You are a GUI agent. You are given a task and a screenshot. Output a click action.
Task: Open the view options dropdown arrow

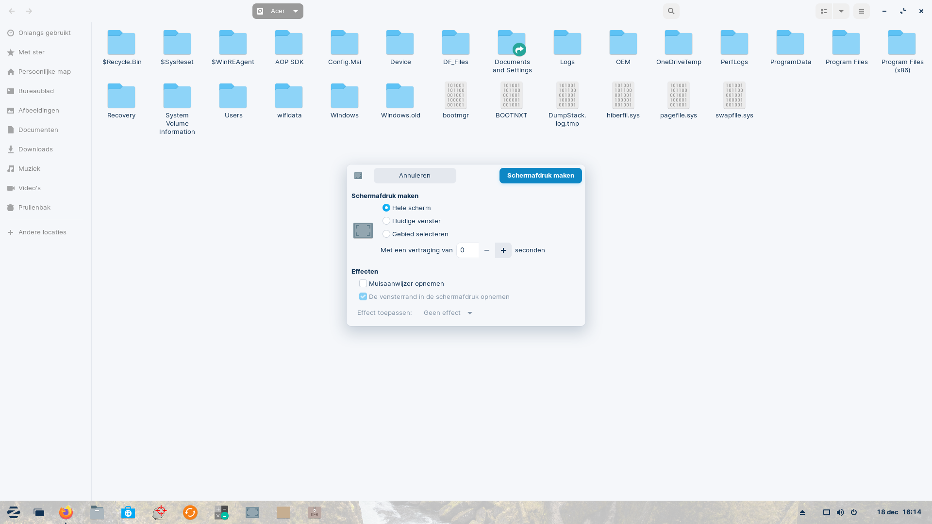(841, 11)
